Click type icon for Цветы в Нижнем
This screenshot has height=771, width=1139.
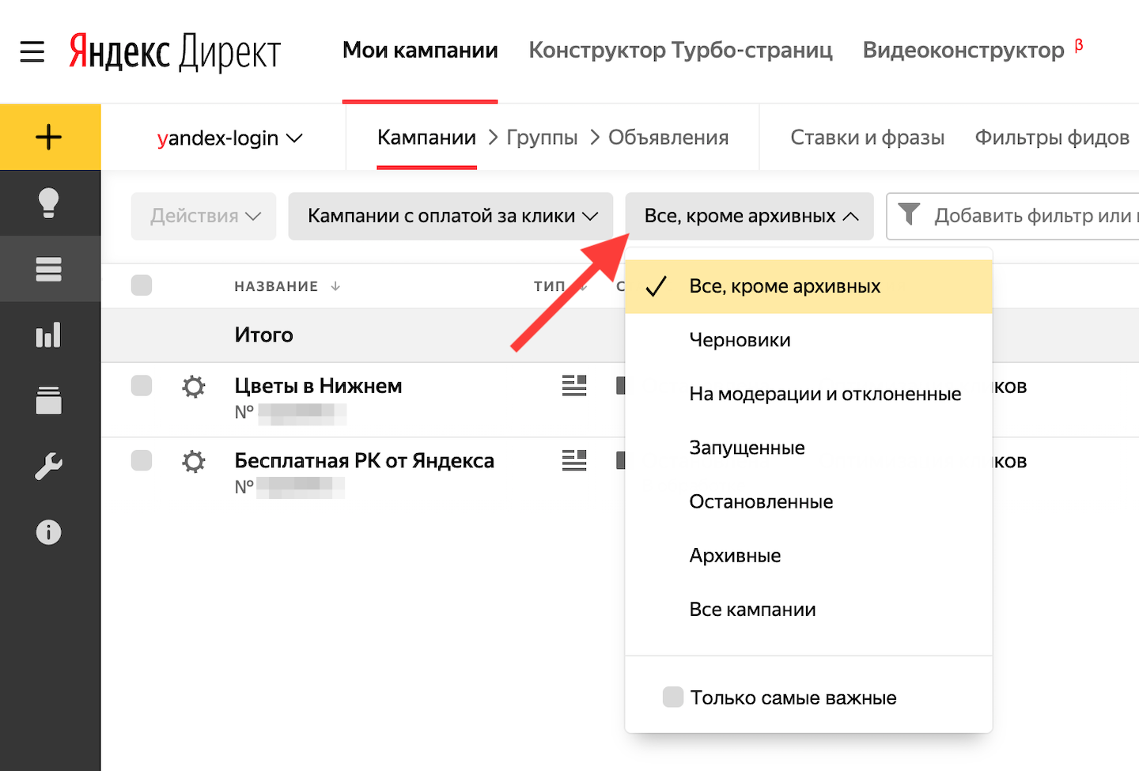pyautogui.click(x=574, y=385)
